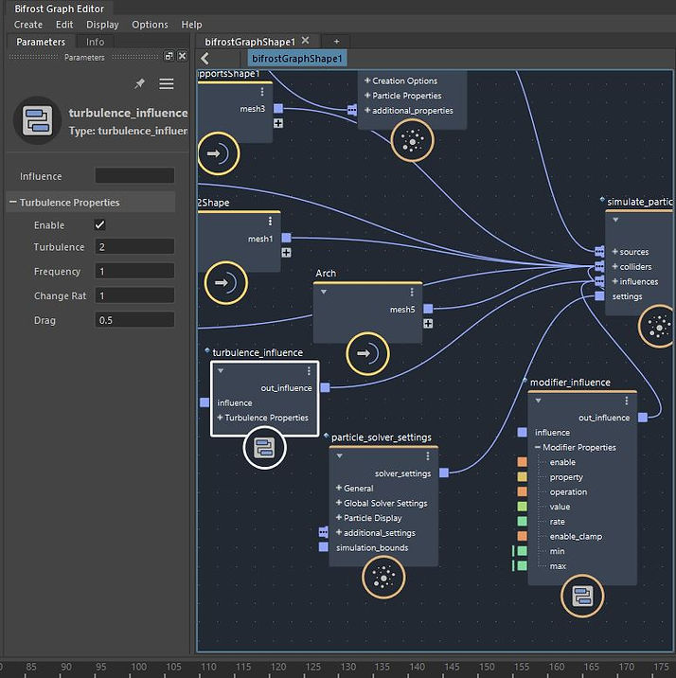Open the three-dot menu on turbulence_influence node
Image resolution: width=676 pixels, height=678 pixels.
point(309,371)
